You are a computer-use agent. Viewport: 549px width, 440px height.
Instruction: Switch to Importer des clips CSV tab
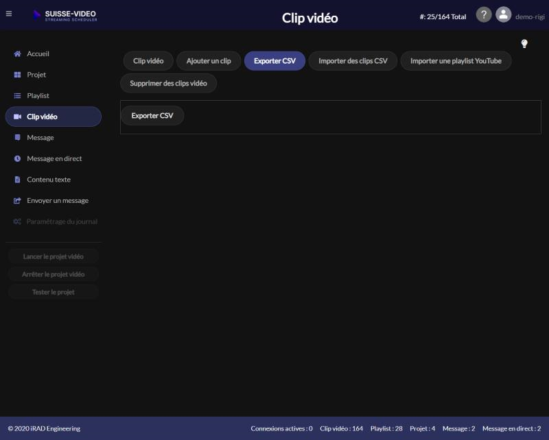(x=353, y=61)
